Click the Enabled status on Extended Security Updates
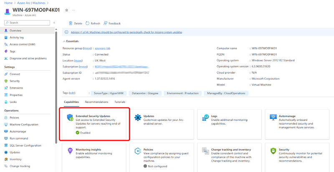 (83, 133)
